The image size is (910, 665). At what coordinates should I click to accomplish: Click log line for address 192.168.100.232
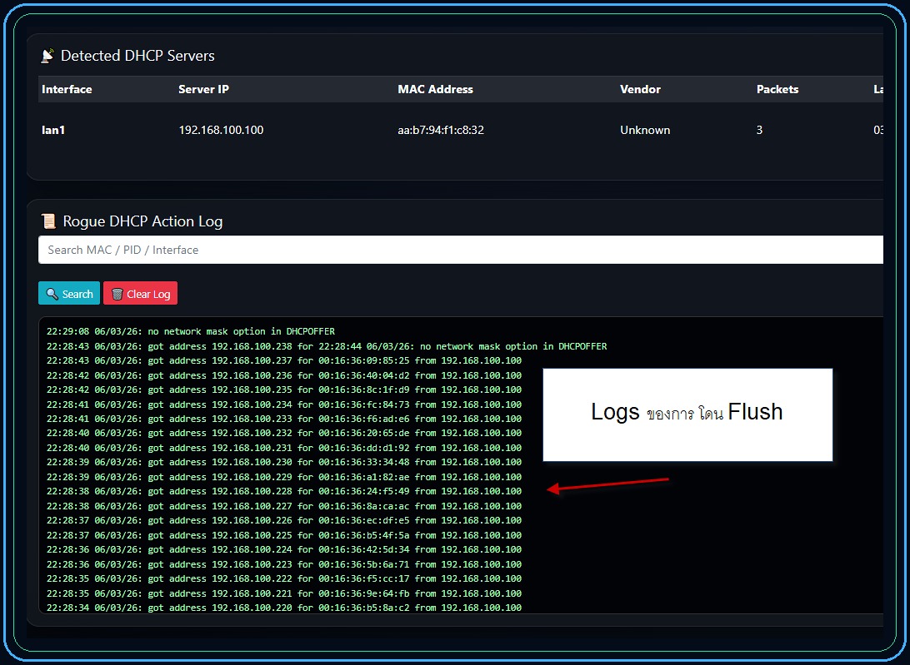coord(284,433)
